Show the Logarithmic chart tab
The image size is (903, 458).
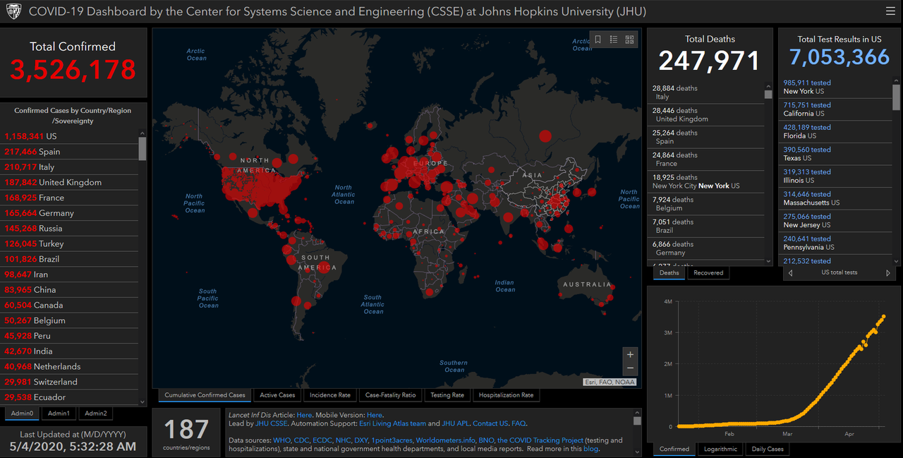720,449
